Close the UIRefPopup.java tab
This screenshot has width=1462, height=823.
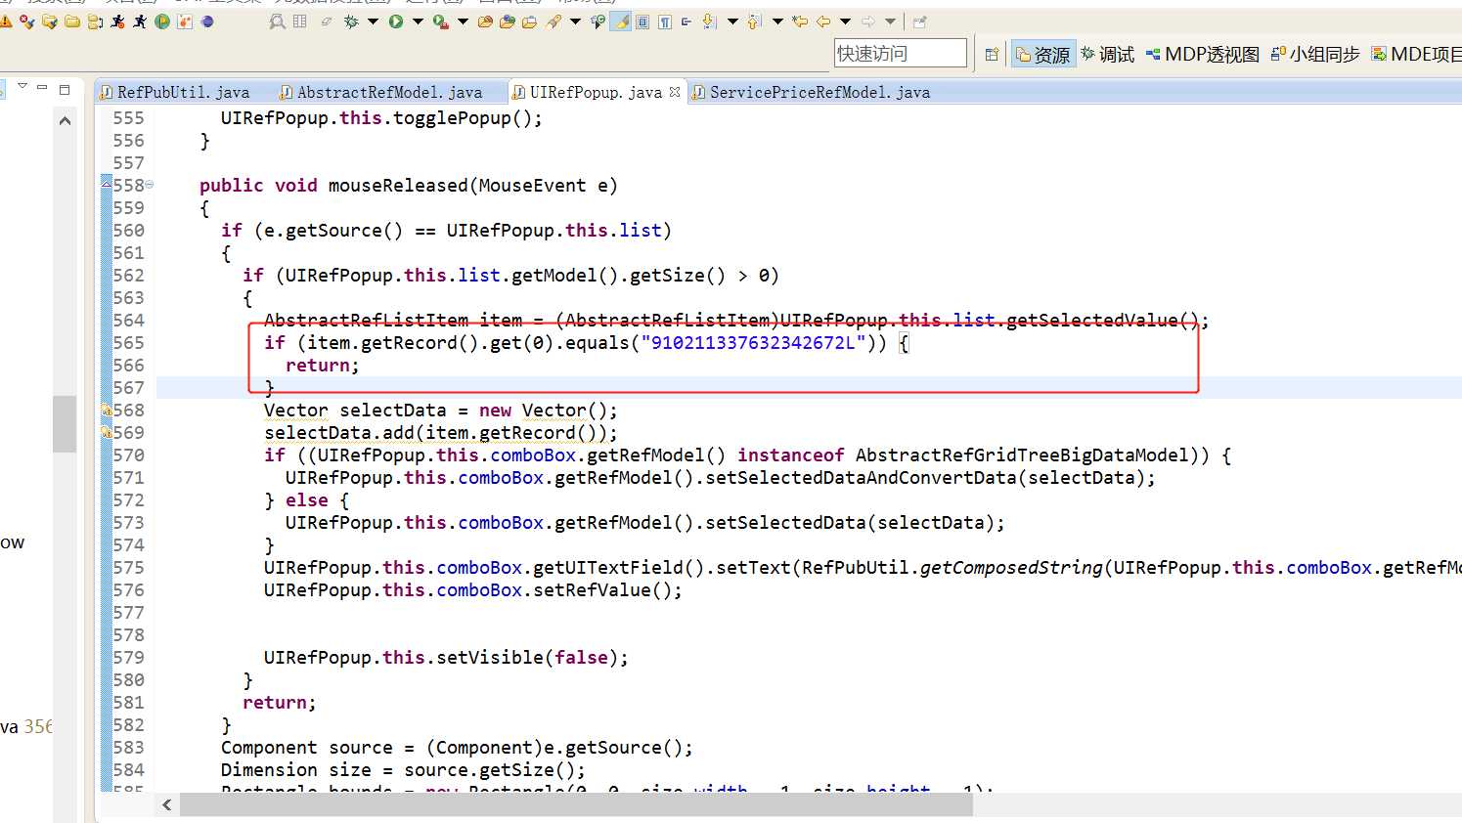tap(675, 92)
